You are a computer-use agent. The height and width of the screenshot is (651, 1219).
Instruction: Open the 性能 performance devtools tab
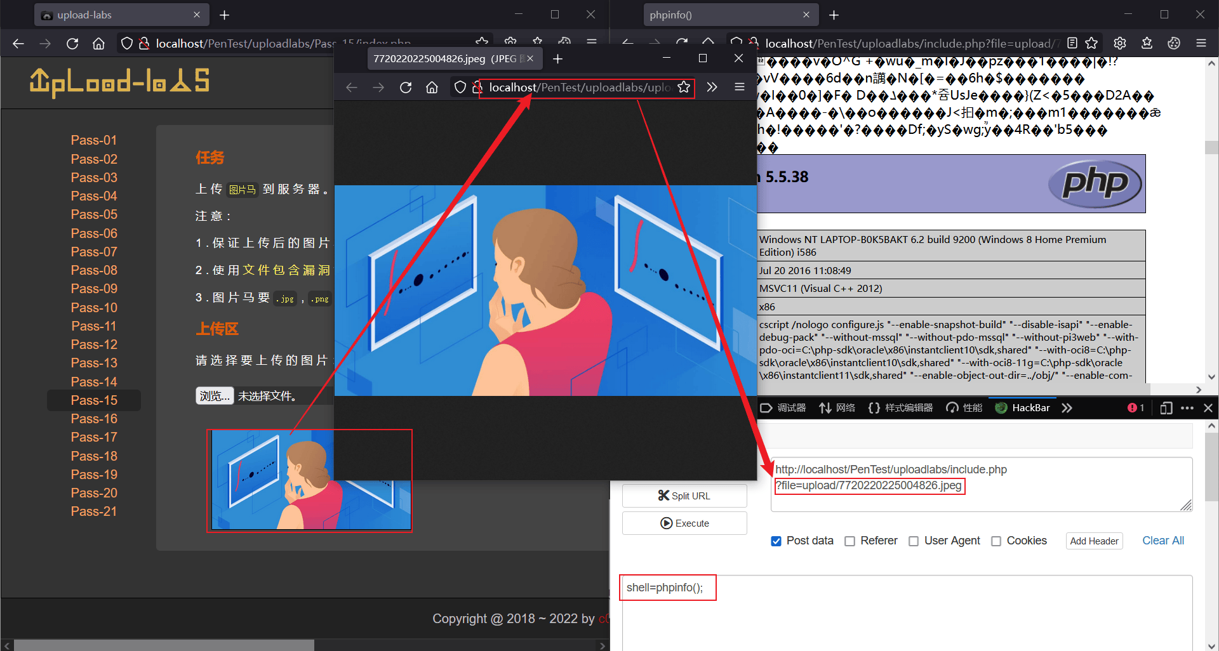[964, 408]
